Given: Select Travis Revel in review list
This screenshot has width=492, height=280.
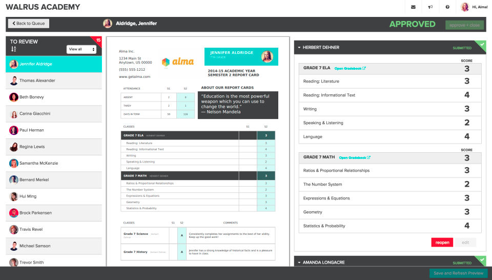Looking at the screenshot, I should click(54, 229).
